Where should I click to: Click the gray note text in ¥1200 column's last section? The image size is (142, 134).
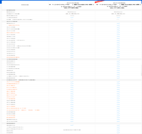tap(72, 130)
